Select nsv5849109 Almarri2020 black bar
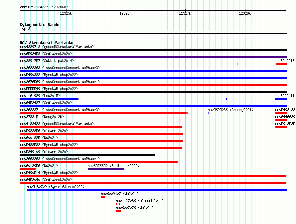This screenshot has width=296, height=224. tap(87, 155)
